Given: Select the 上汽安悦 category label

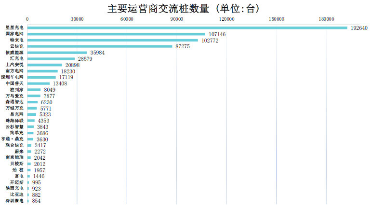Looking at the screenshot, I should (x=14, y=65).
